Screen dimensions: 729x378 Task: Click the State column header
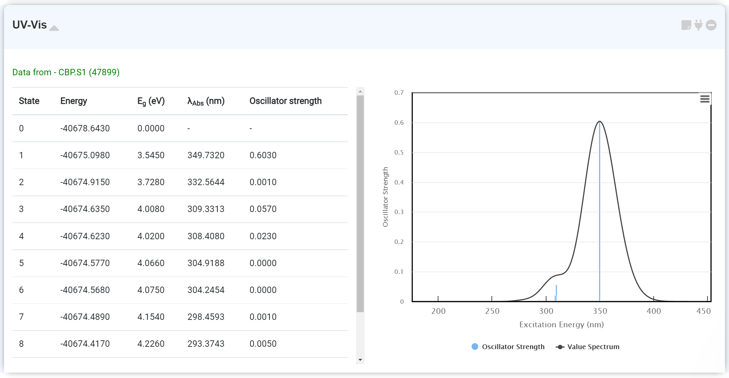tap(29, 101)
